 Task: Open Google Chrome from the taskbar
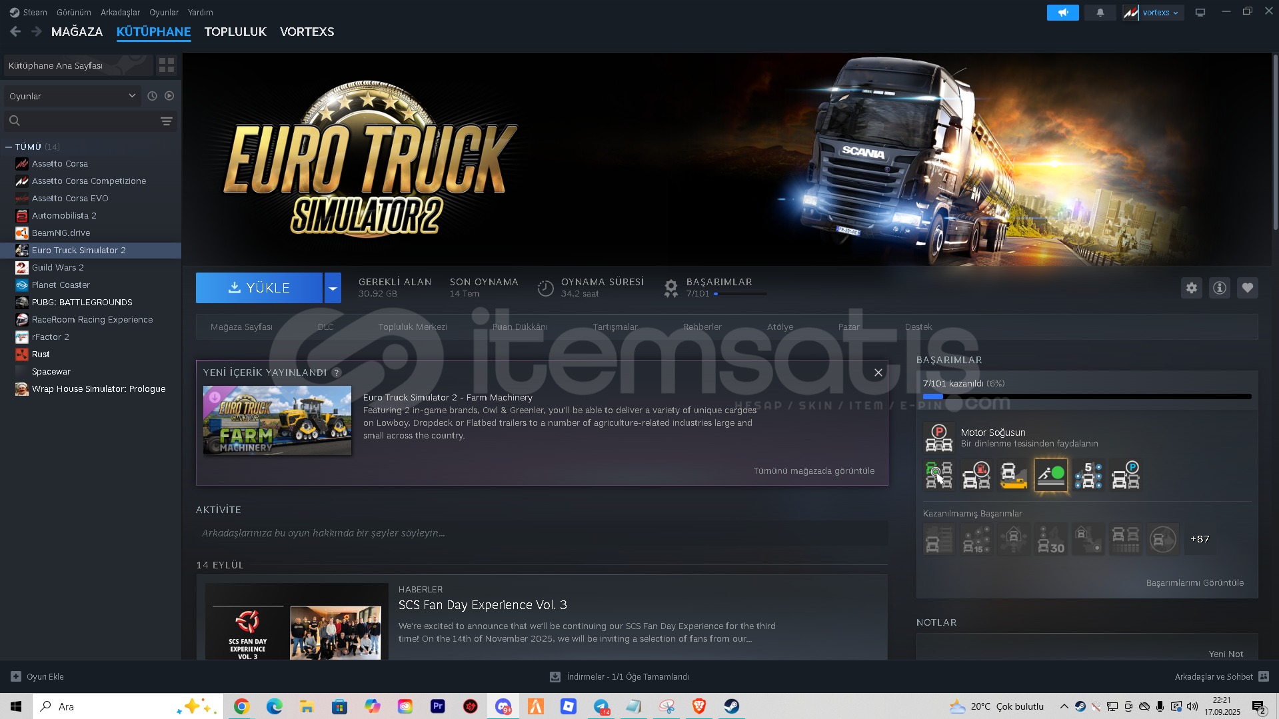241,706
